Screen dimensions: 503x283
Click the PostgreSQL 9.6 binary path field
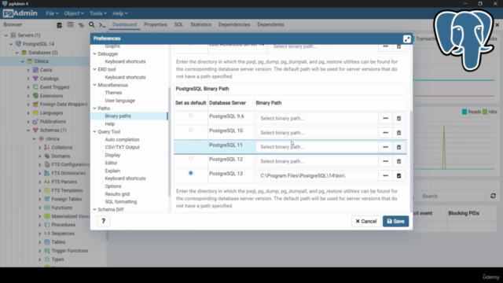tap(317, 119)
